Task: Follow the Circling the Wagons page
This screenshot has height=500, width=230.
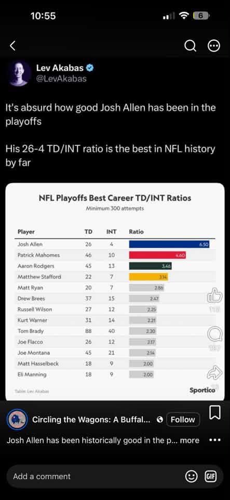Action: pyautogui.click(x=183, y=420)
